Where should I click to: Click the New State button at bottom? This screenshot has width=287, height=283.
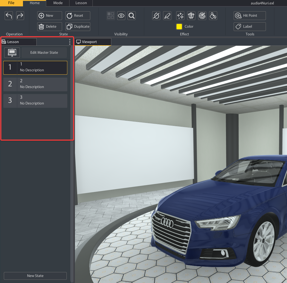click(x=35, y=276)
